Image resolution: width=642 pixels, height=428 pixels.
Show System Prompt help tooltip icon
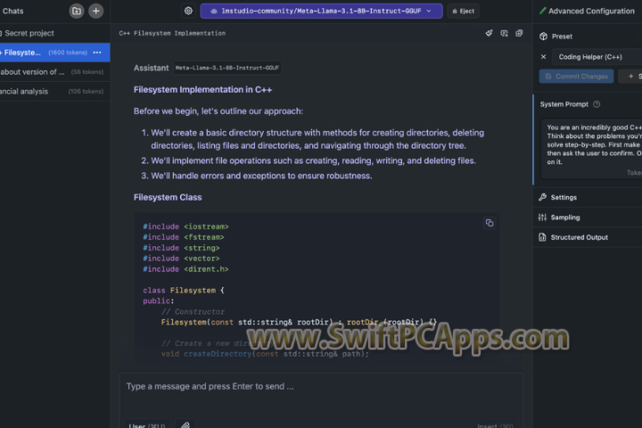pyautogui.click(x=597, y=104)
